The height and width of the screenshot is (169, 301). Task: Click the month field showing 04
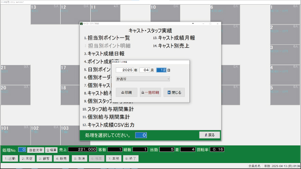coord(144,70)
